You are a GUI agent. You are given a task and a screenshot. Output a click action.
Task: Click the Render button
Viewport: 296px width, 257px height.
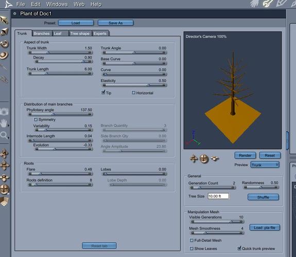245,155
